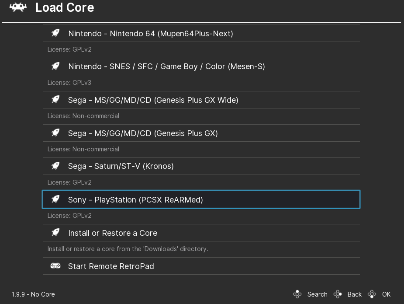
Task: Pick the Sega MS/GG/MD/CD (Genesis Plus GX) entry
Action: click(x=143, y=133)
